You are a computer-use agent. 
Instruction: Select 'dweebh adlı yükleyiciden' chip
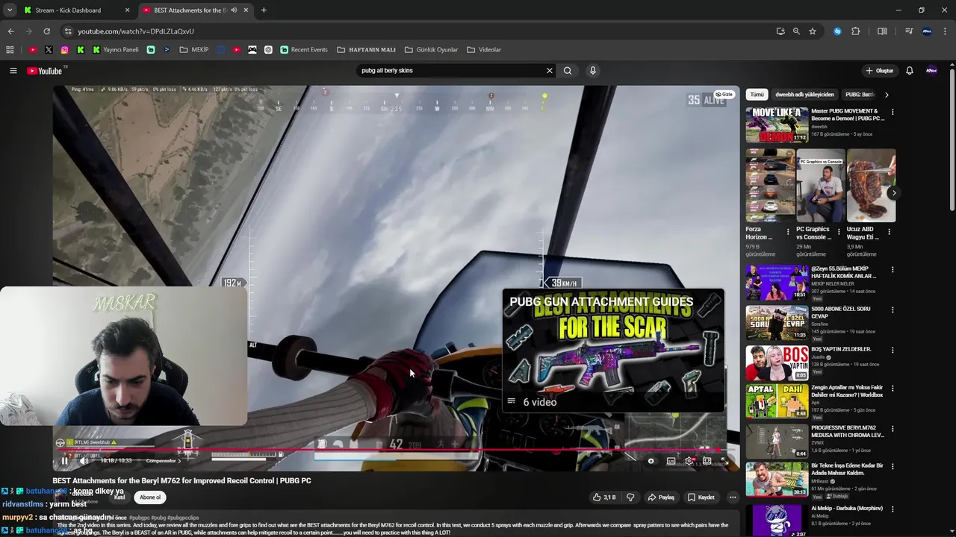coord(804,95)
